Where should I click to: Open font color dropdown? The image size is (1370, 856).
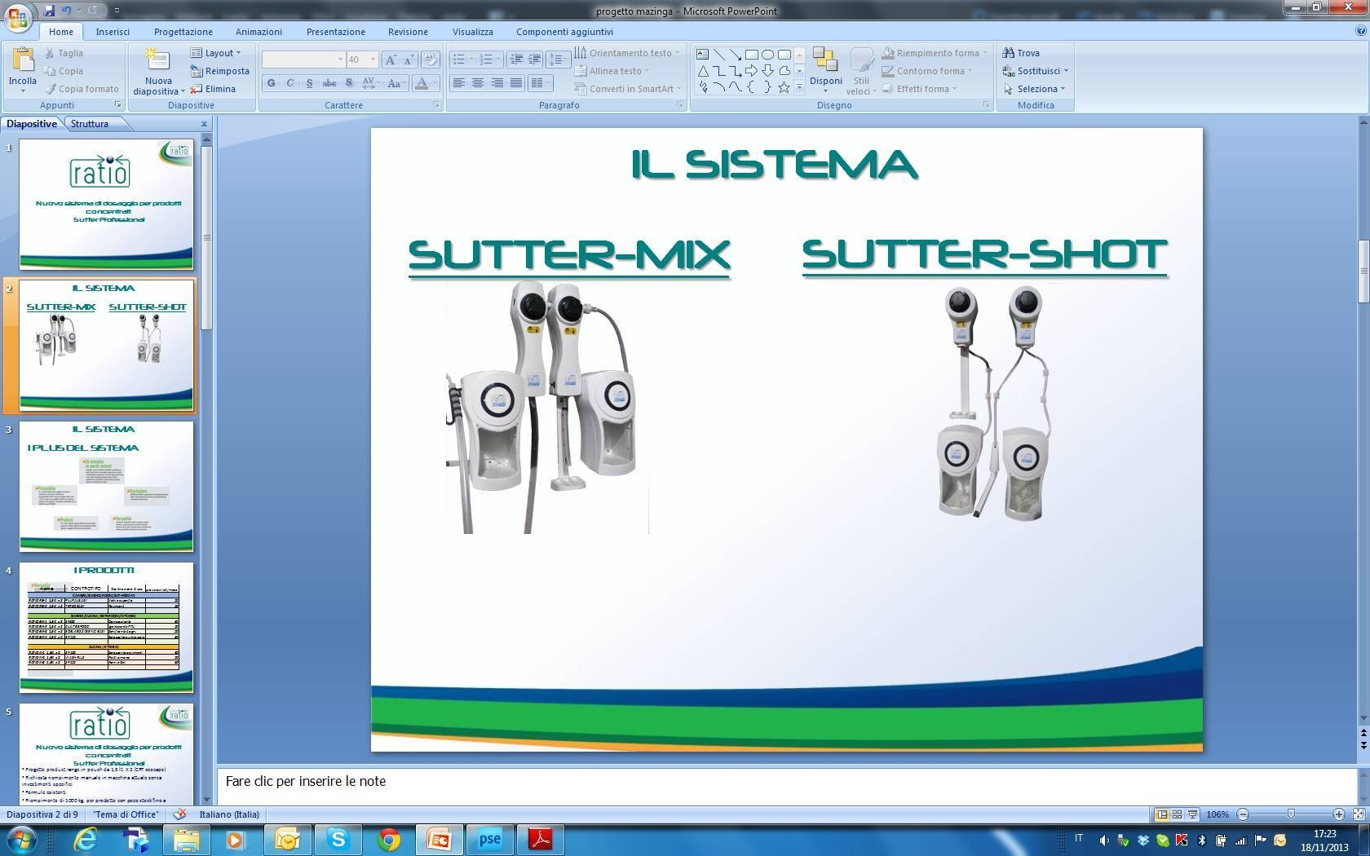pos(435,83)
